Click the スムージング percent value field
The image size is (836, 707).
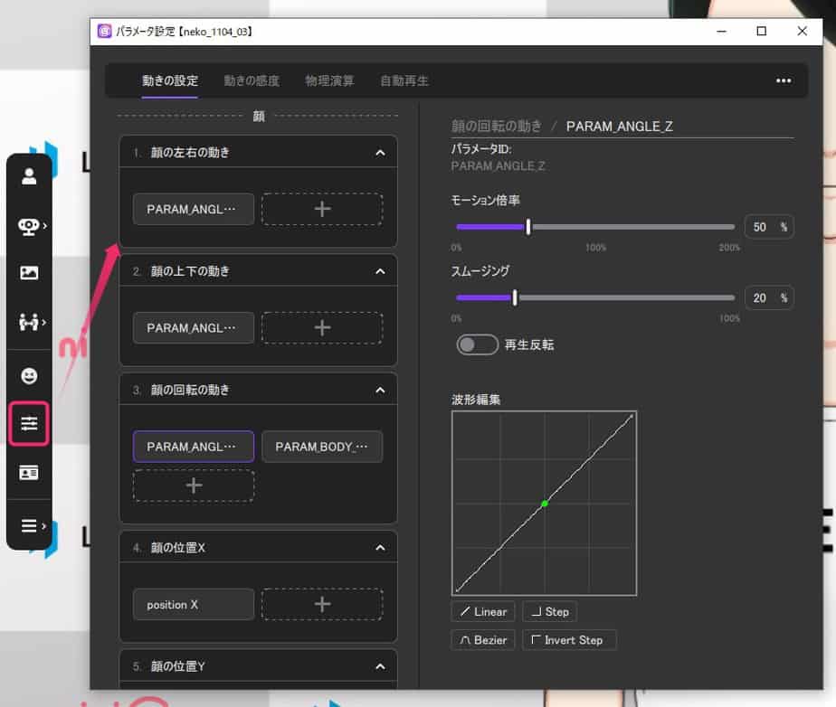click(x=769, y=297)
